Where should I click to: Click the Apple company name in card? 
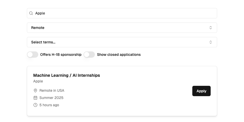[x=38, y=81]
